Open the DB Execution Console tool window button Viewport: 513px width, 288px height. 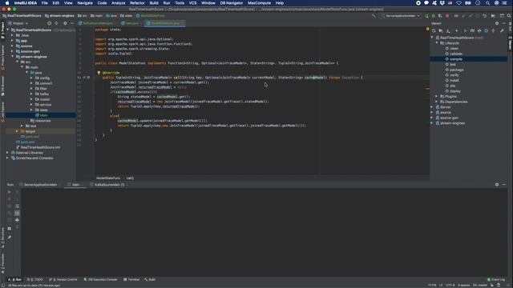pos(100,279)
